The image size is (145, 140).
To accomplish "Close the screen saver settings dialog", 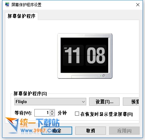I will click(x=138, y=5).
